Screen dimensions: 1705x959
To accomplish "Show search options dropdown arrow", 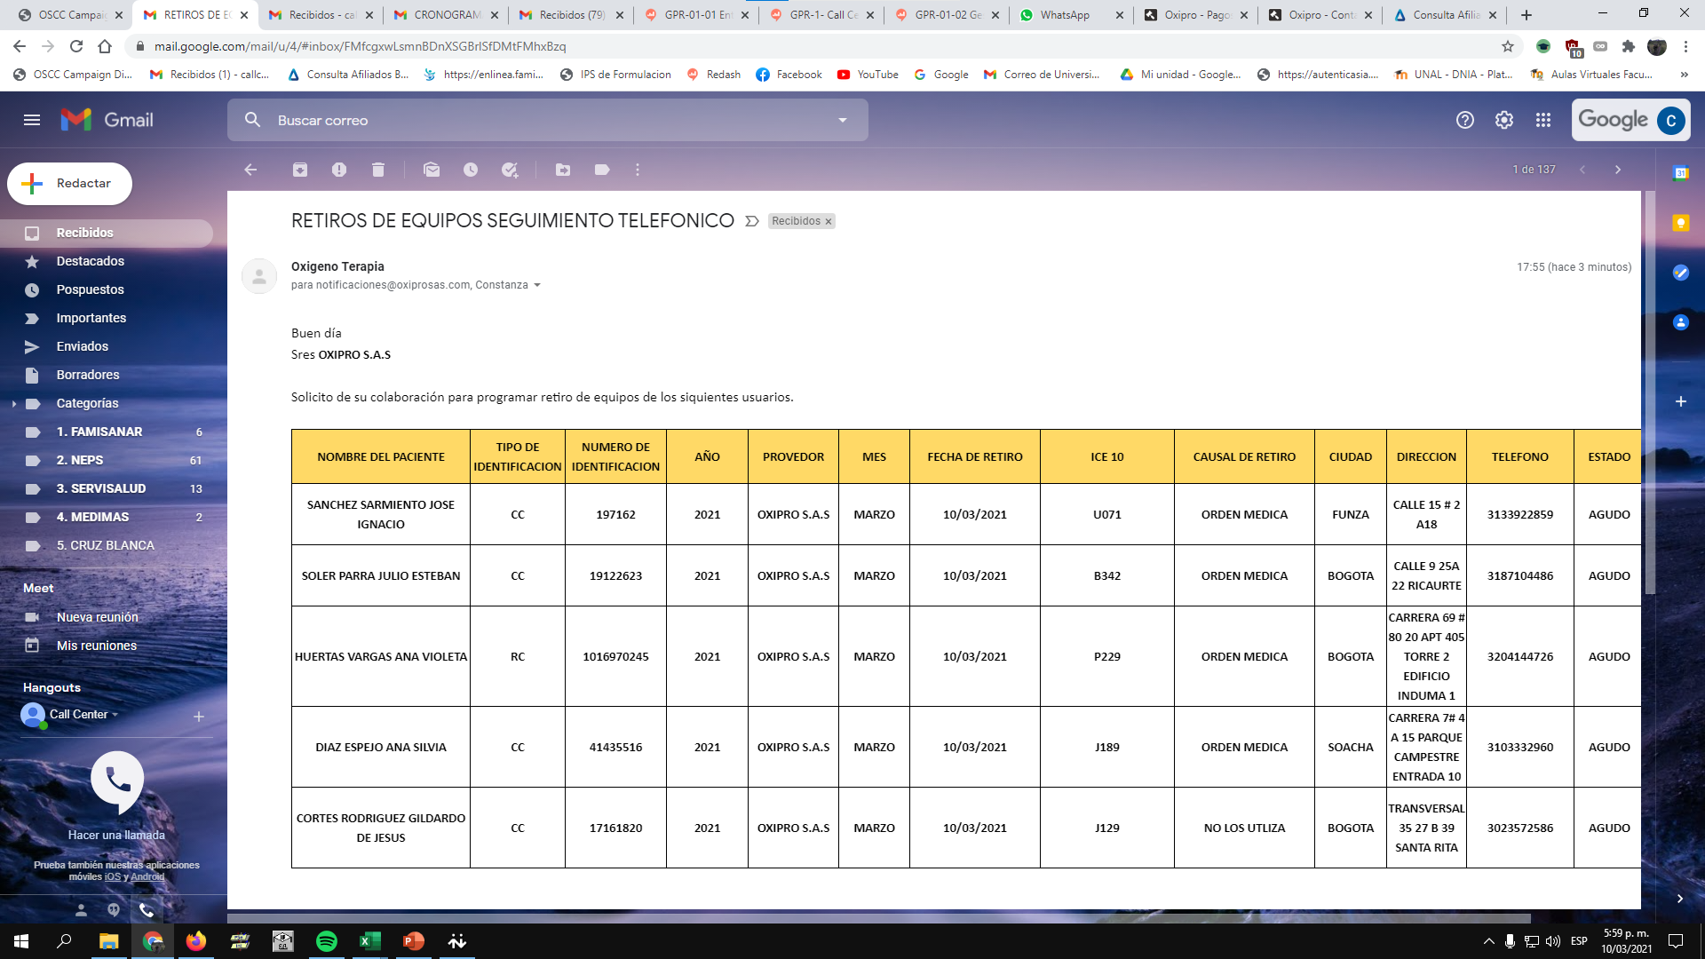I will click(x=843, y=120).
